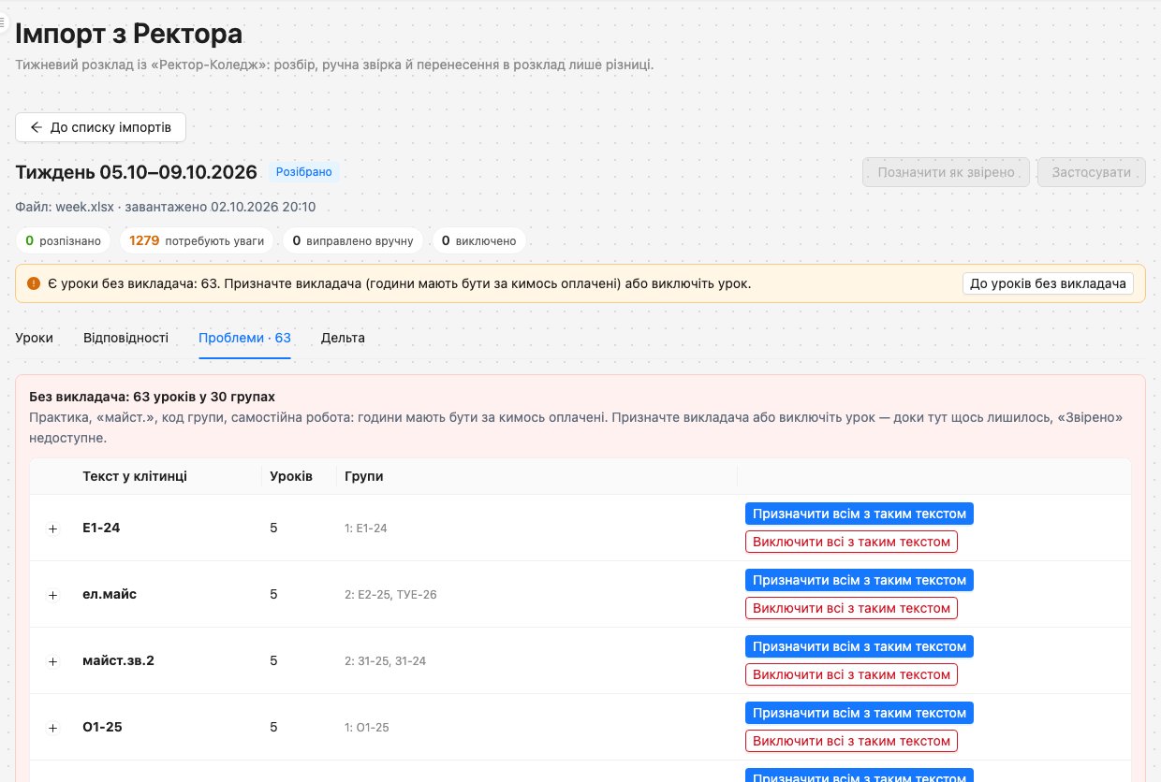This screenshot has height=782, width=1161.
Task: Click "Виключити всі" in the О1-25 row
Action: (851, 741)
